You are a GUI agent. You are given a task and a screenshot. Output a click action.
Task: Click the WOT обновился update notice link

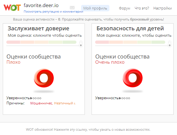(x=88, y=129)
